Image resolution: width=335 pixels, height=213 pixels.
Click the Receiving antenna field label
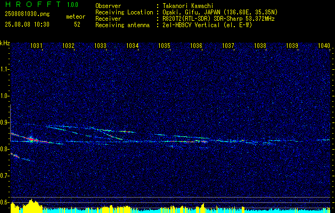pos(122,26)
